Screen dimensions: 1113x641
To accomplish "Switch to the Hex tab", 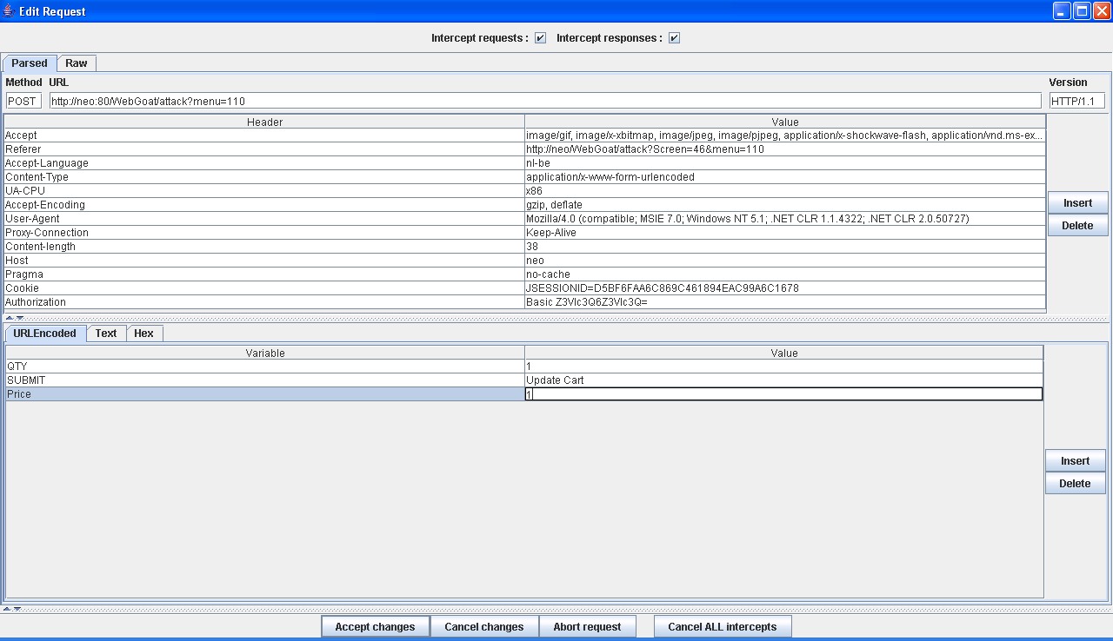I will pos(143,334).
